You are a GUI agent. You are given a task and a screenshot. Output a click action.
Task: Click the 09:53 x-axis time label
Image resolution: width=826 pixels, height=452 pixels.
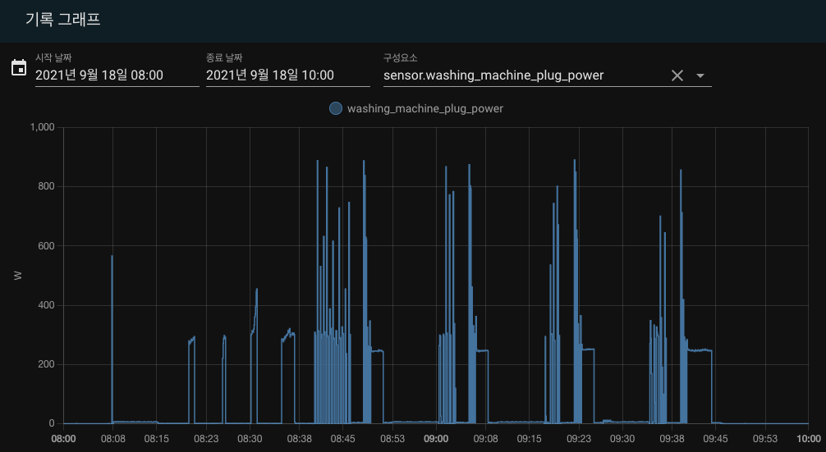[765, 439]
